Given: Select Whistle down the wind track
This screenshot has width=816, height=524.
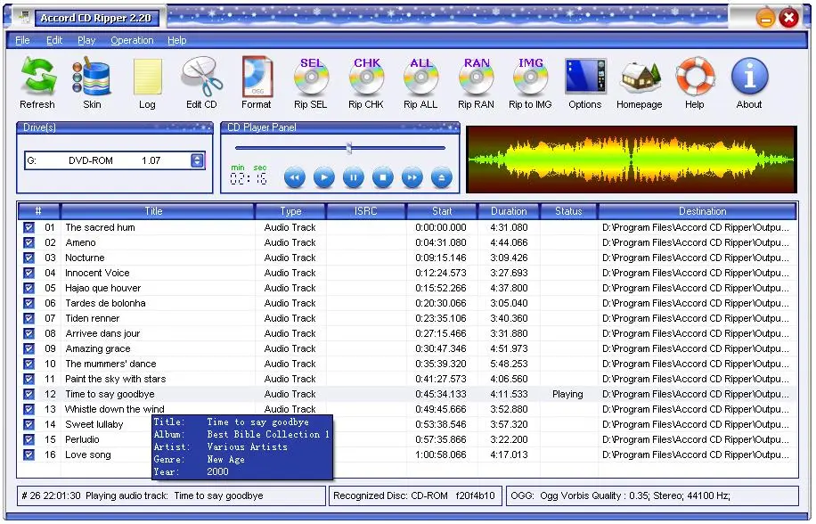Looking at the screenshot, I should [x=115, y=409].
